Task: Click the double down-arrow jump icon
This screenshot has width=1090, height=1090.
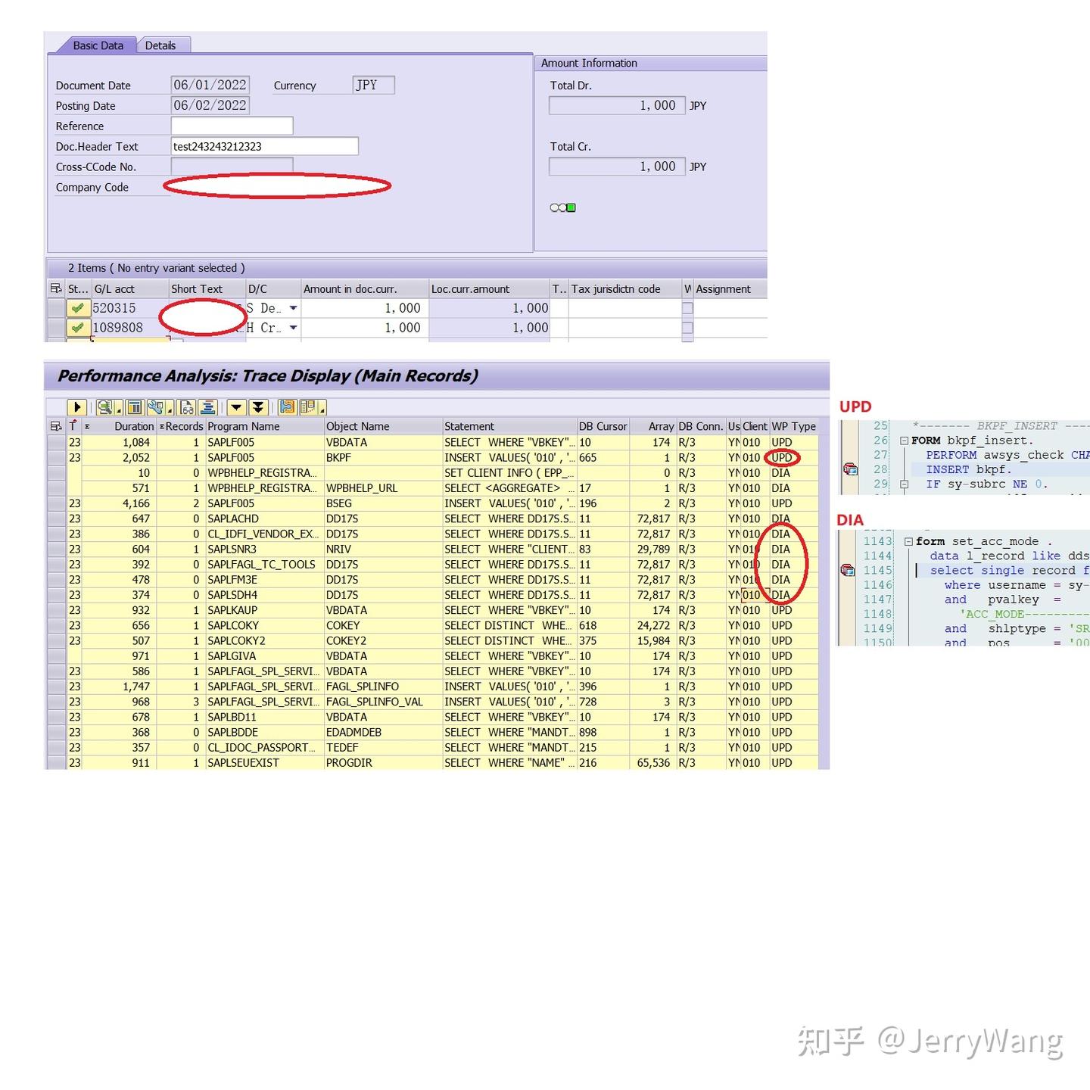Action: tap(258, 407)
